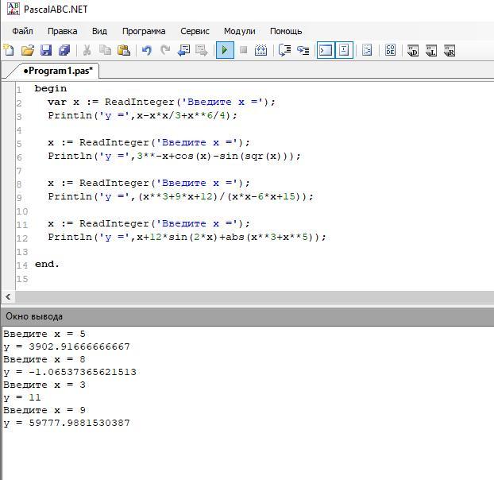This screenshot has width=494, height=480.
Task: Paste from clipboard using toolbar icon
Action: tap(124, 50)
